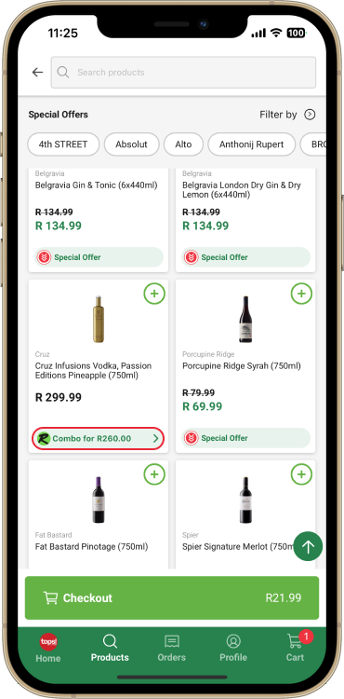Add Porcupine Ridge Syrah with plus icon
The height and width of the screenshot is (699, 344).
pos(301,294)
